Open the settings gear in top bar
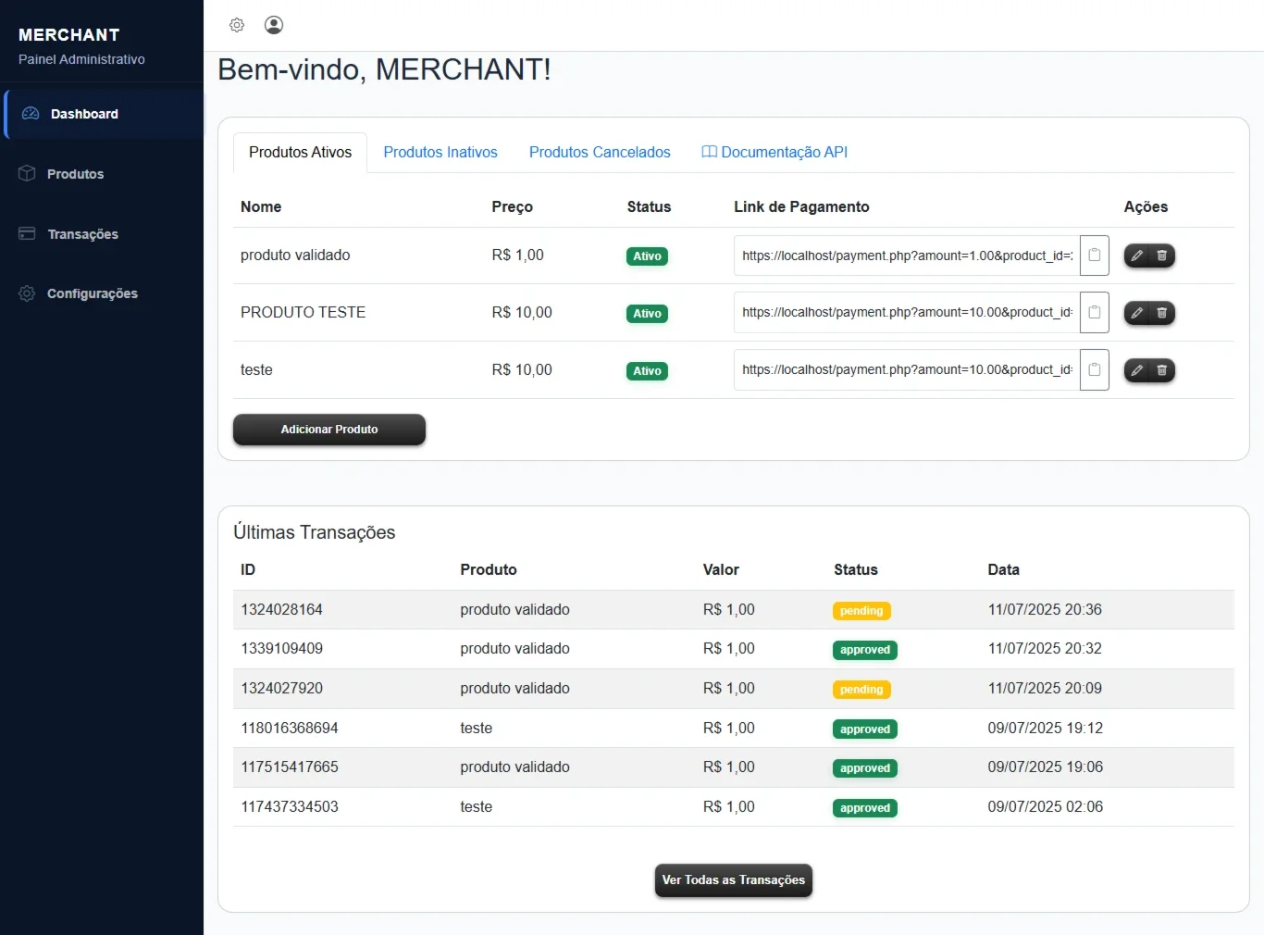 point(237,25)
